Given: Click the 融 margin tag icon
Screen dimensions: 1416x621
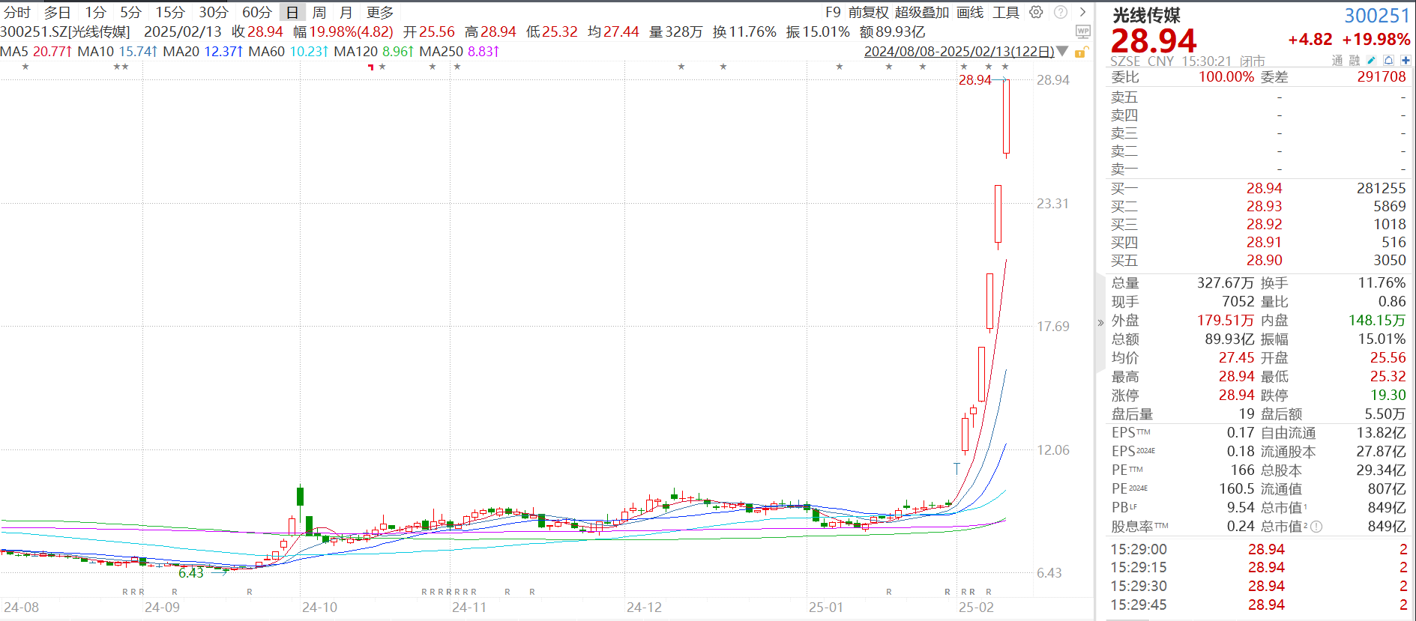Looking at the screenshot, I should click(1354, 61).
